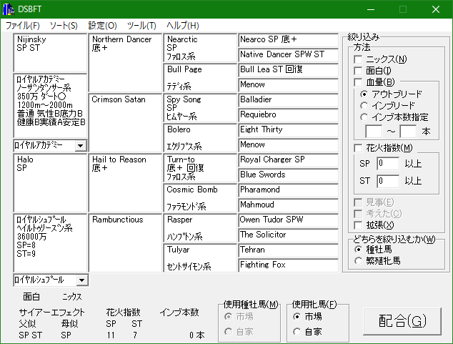Click the Turn-to cell

(200, 168)
